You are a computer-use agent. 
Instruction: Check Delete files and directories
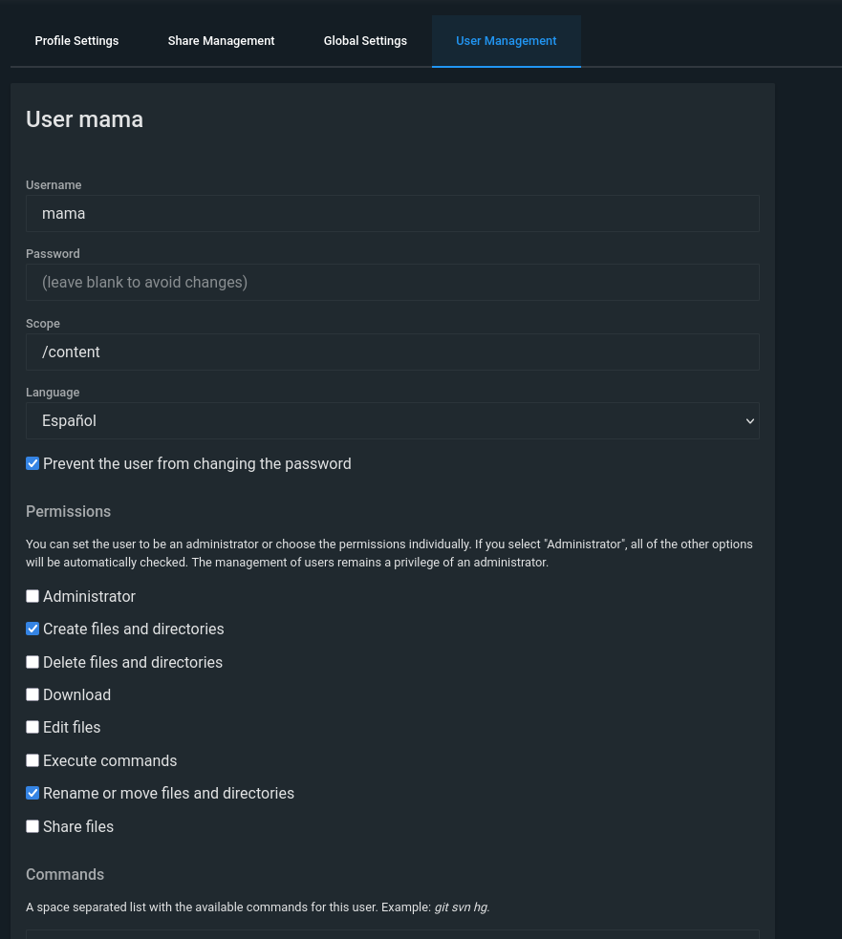point(32,662)
